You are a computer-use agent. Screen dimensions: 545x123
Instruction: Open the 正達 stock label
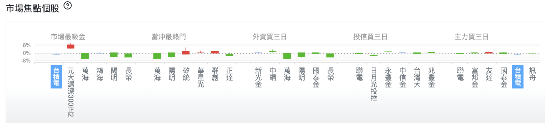230,74
